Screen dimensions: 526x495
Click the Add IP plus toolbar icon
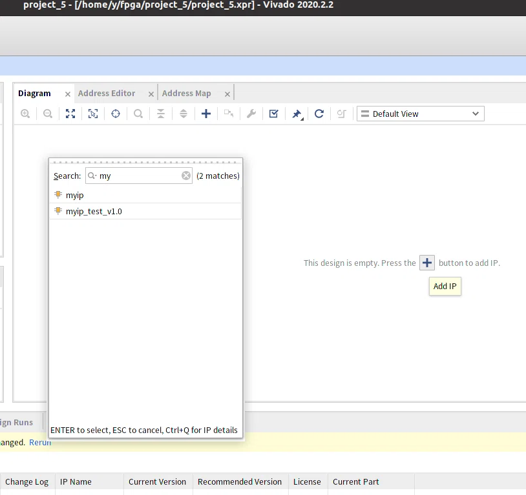tap(206, 114)
